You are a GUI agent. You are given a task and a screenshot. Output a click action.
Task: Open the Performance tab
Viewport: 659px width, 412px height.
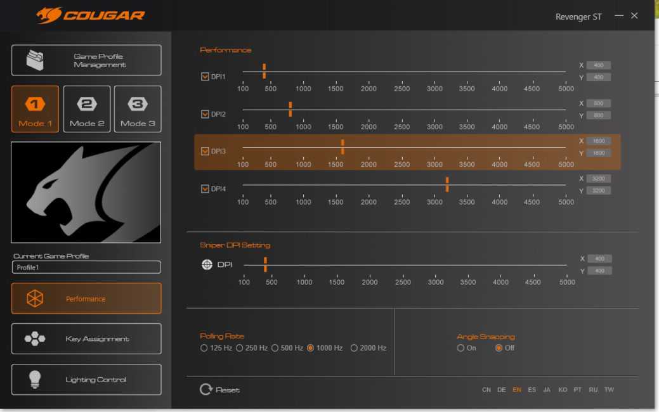86,299
